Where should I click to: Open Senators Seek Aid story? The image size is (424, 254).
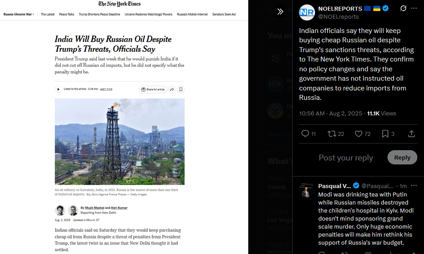point(224,14)
